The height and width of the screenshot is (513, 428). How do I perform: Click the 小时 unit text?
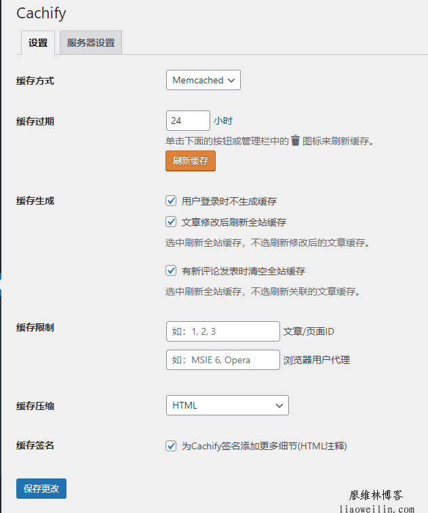coord(223,121)
